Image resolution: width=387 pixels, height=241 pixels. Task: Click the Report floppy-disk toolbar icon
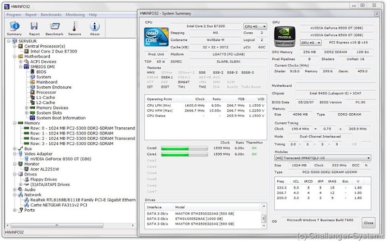(x=34, y=28)
